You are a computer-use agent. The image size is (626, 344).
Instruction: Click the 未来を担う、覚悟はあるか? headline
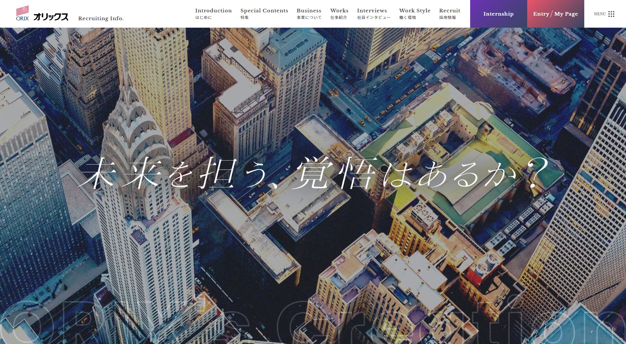(x=312, y=173)
